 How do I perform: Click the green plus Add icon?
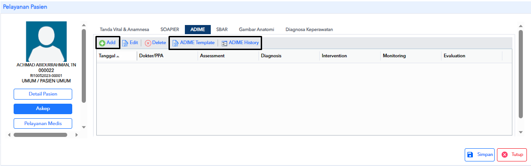102,43
